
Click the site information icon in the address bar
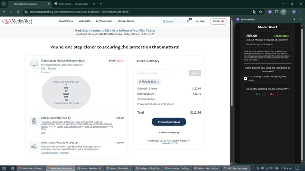tap(26, 12)
